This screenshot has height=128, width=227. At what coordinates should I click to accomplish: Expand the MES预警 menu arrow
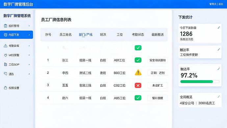tap(29, 55)
